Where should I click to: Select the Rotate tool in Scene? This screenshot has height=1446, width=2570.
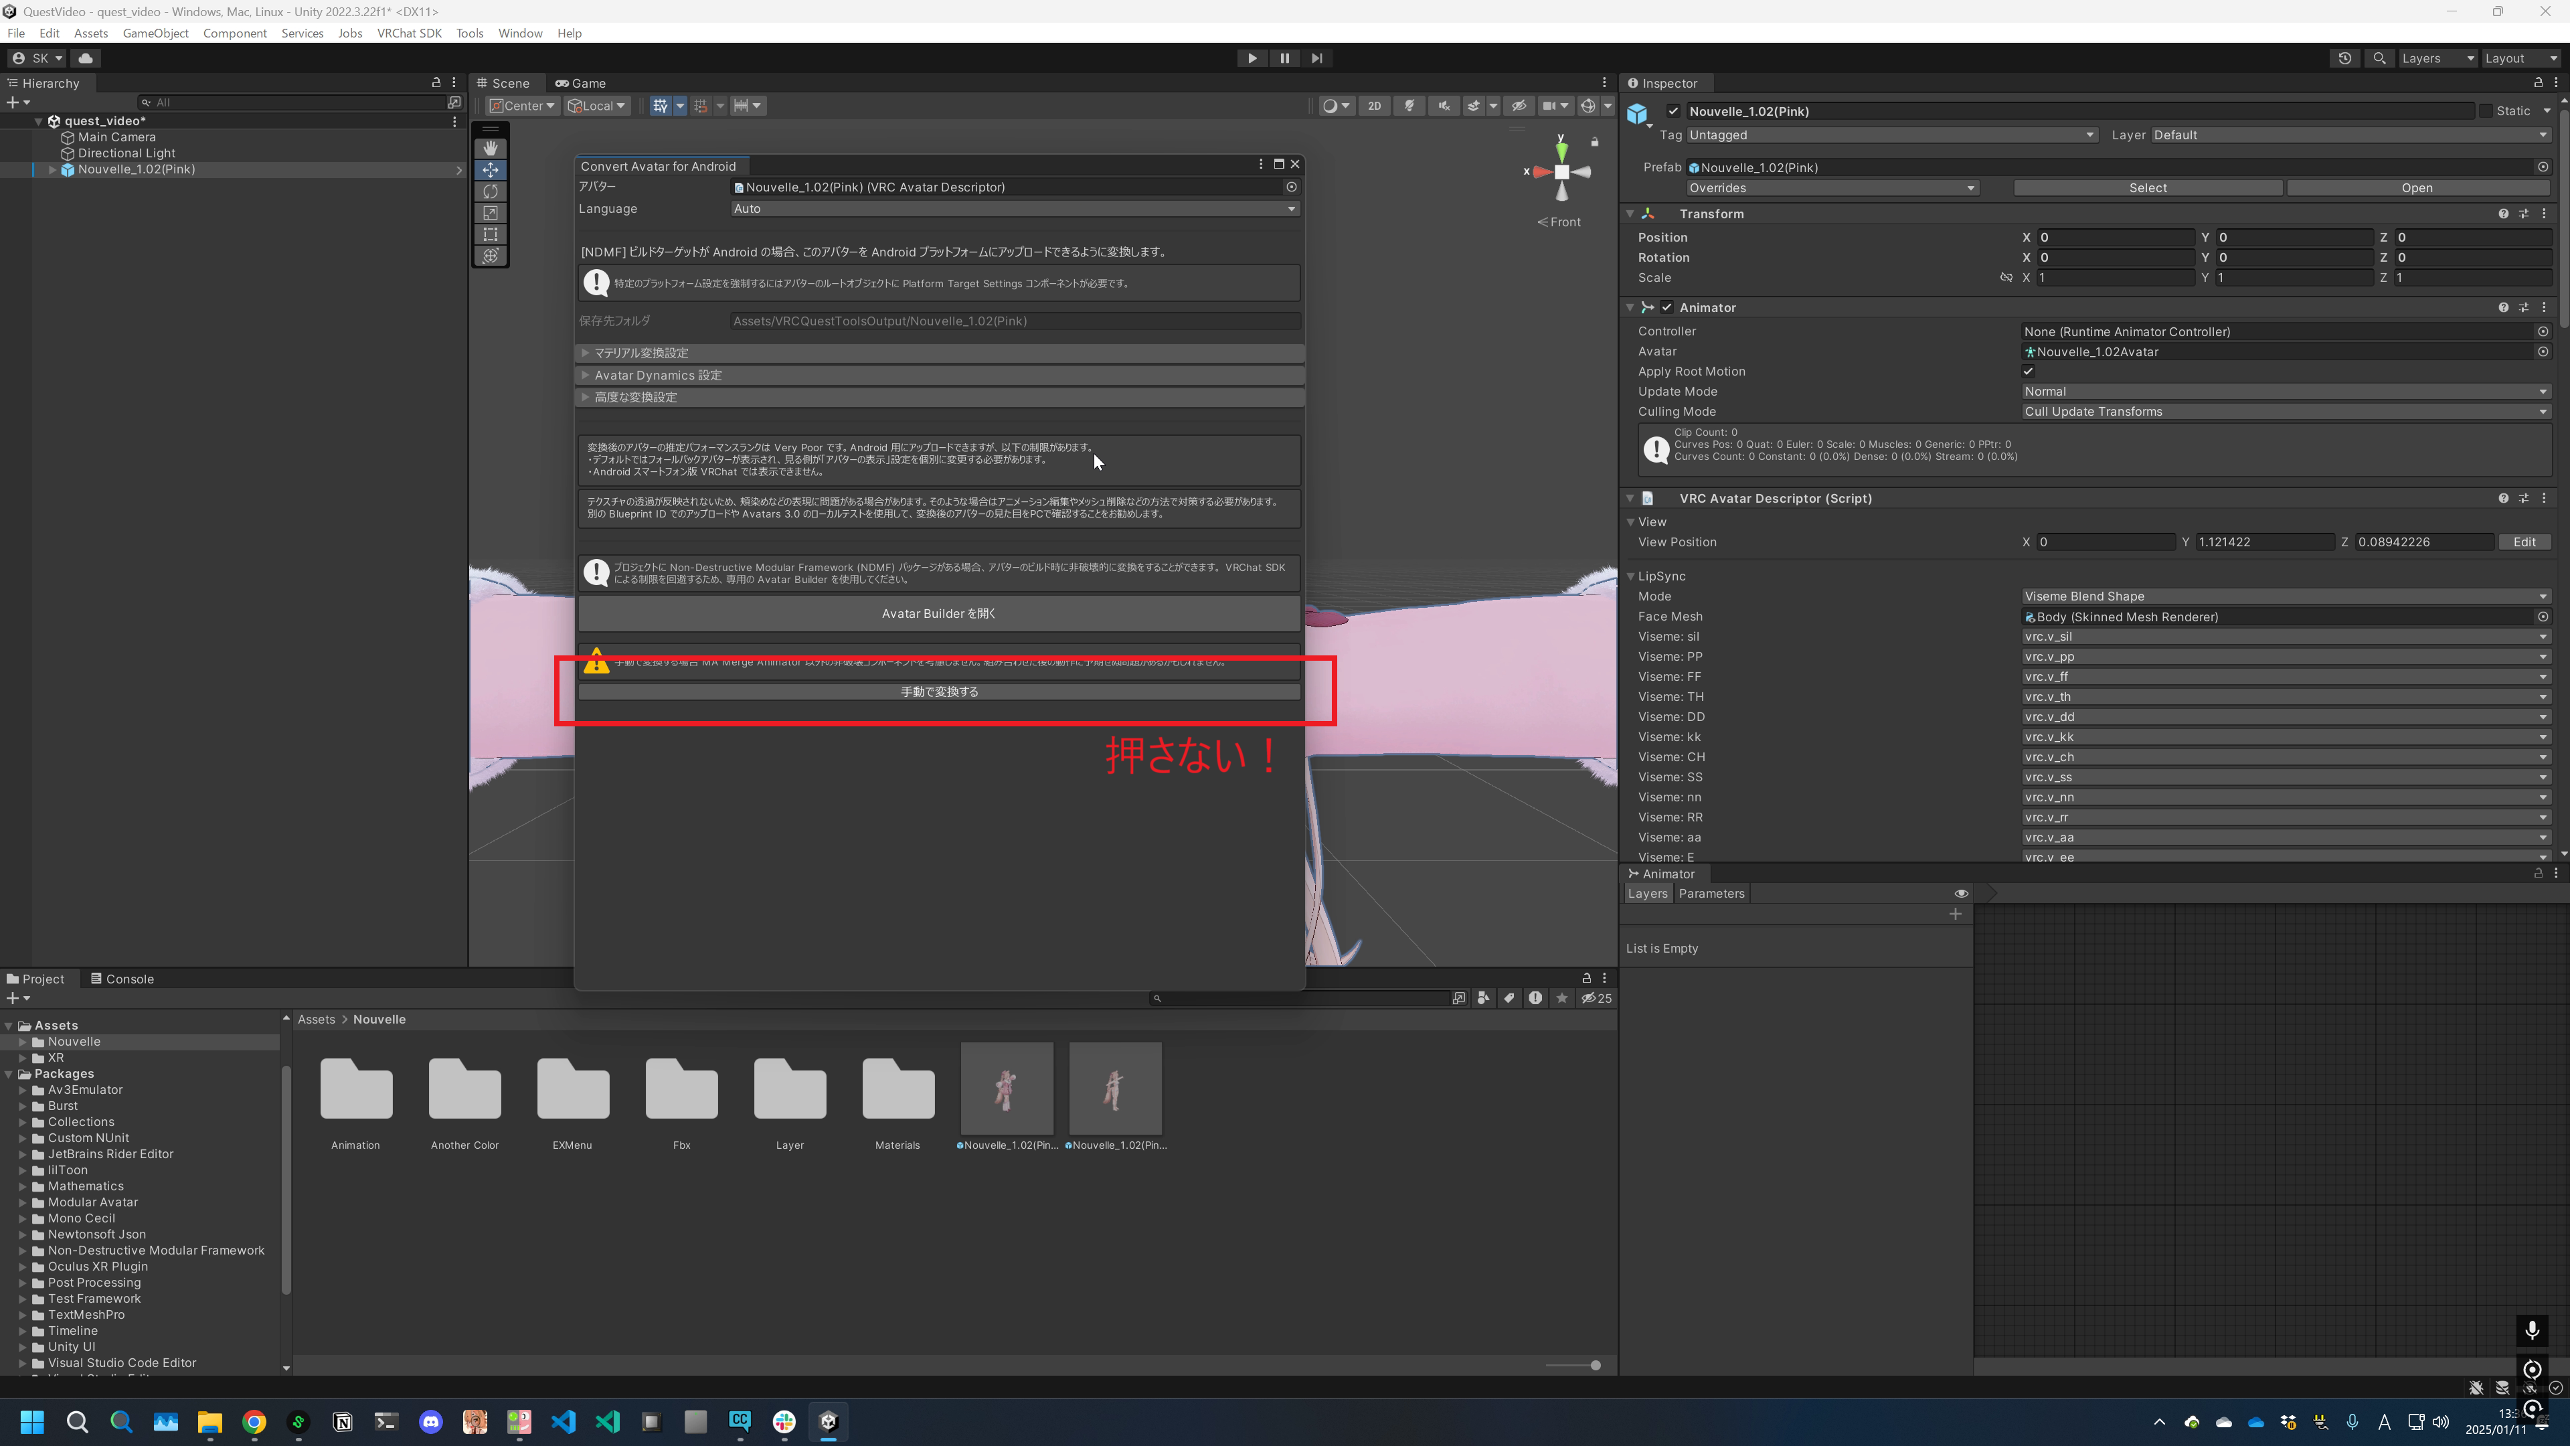[490, 191]
